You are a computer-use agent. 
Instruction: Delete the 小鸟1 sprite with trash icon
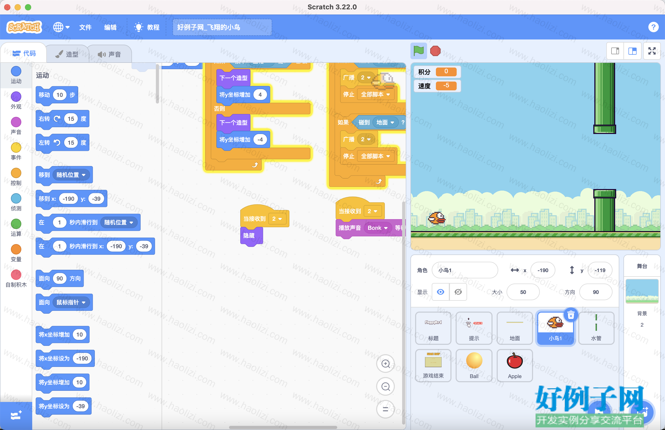tap(571, 315)
